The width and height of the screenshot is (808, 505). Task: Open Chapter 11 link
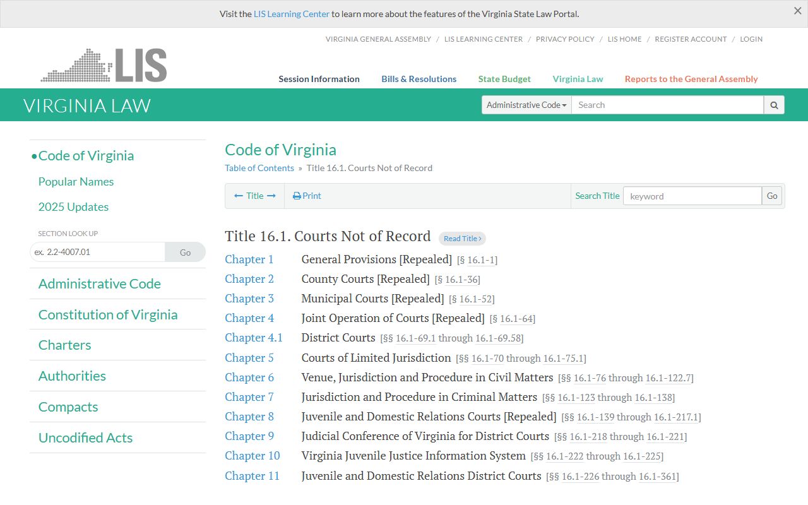pos(252,476)
